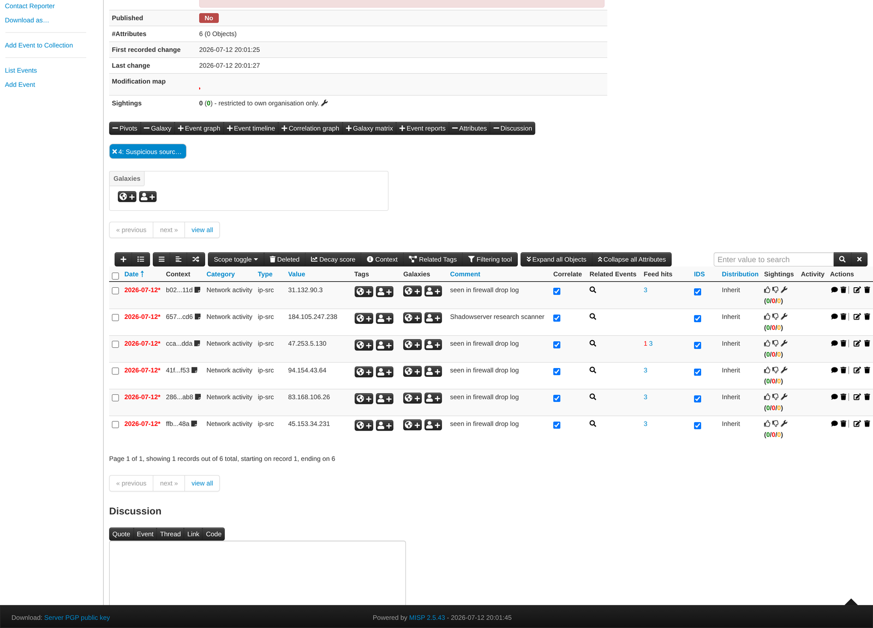Open the Scope toggle dropdown
The width and height of the screenshot is (873, 628).
(236, 259)
